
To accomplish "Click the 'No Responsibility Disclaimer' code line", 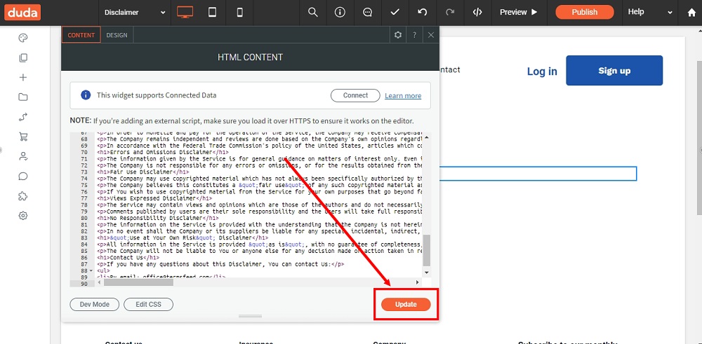I will click(x=157, y=218).
